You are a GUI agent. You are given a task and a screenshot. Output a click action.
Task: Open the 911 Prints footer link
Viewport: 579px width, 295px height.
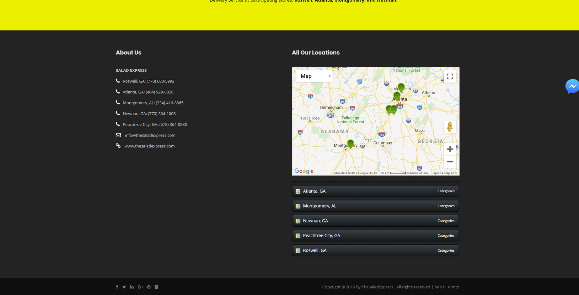[449, 287]
